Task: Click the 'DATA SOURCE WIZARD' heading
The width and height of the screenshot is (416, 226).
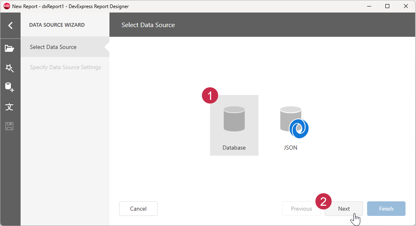Action: click(x=57, y=25)
